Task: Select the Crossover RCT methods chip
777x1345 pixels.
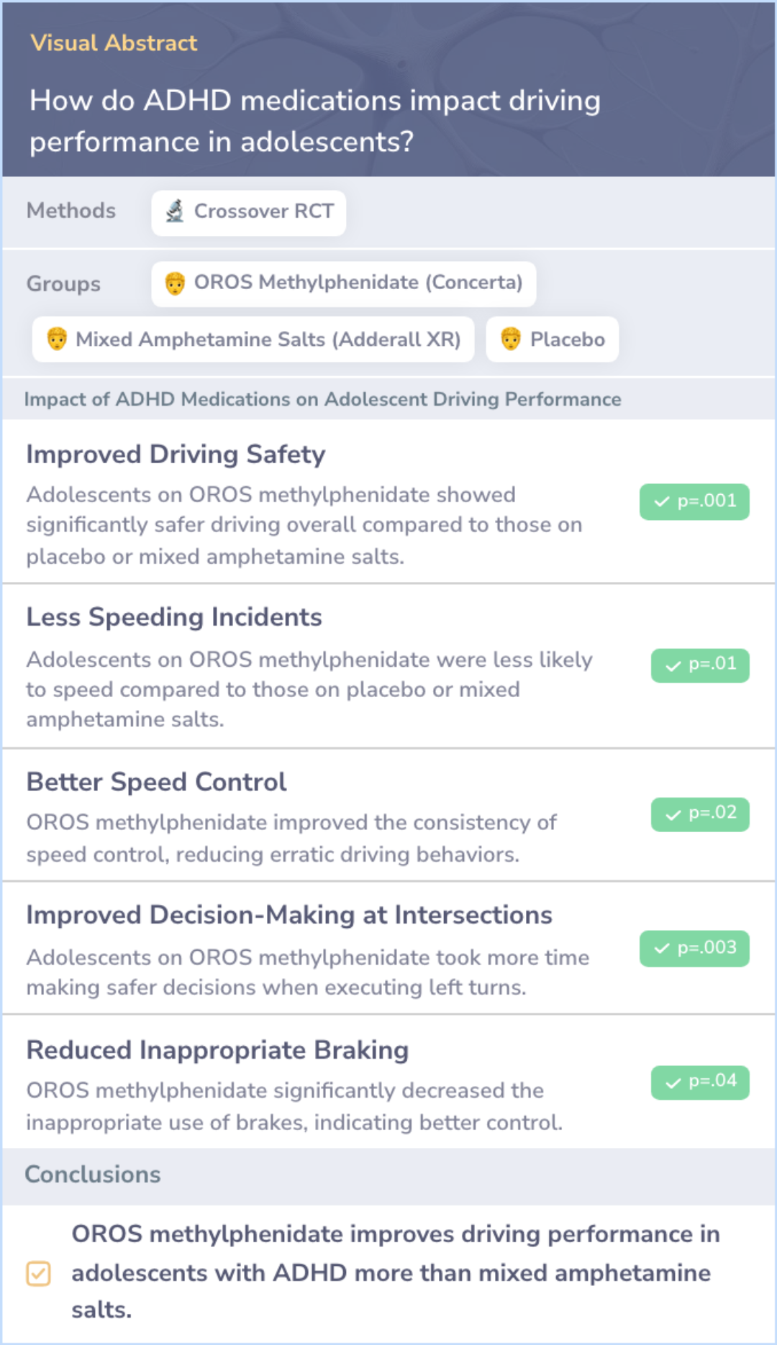Action: coord(249,212)
